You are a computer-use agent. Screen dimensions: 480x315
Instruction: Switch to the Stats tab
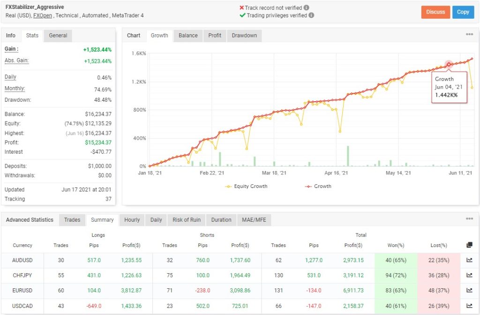tap(32, 36)
